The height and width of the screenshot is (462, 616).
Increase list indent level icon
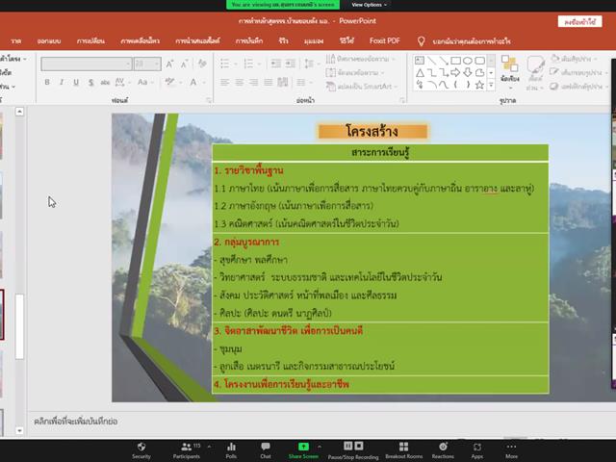pos(291,64)
